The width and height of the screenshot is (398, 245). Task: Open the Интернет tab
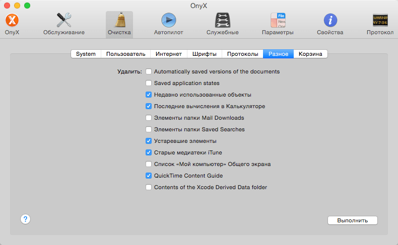tap(169, 54)
